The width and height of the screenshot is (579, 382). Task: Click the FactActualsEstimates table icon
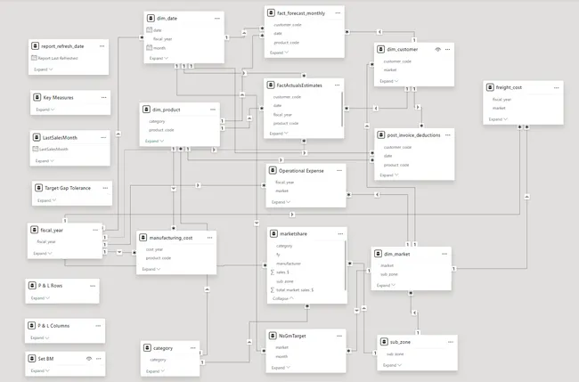(x=270, y=85)
